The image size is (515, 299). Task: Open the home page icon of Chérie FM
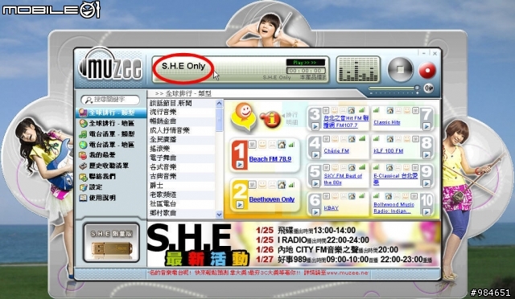tap(352, 139)
